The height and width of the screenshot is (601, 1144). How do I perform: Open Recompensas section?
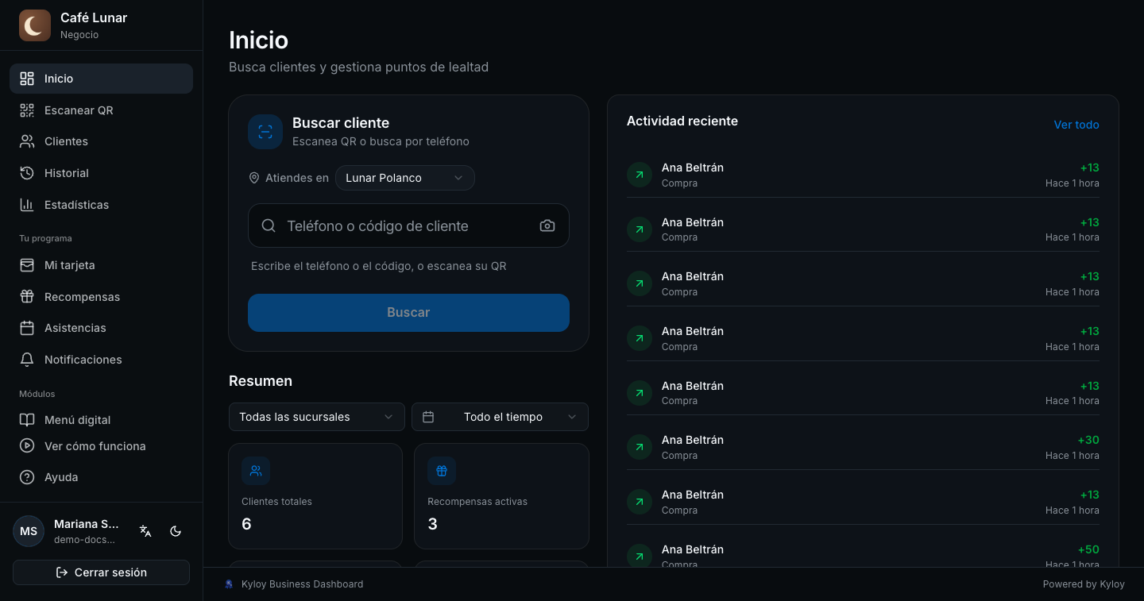tap(101, 297)
